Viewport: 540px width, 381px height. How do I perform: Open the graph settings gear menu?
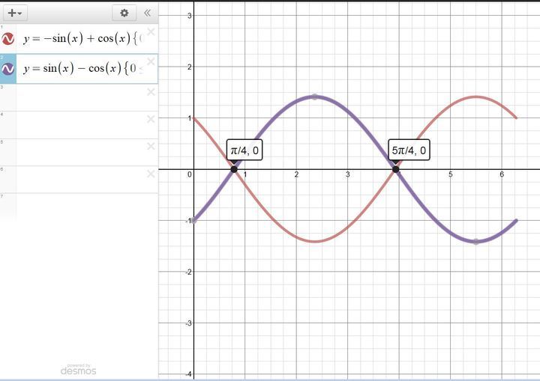[124, 13]
